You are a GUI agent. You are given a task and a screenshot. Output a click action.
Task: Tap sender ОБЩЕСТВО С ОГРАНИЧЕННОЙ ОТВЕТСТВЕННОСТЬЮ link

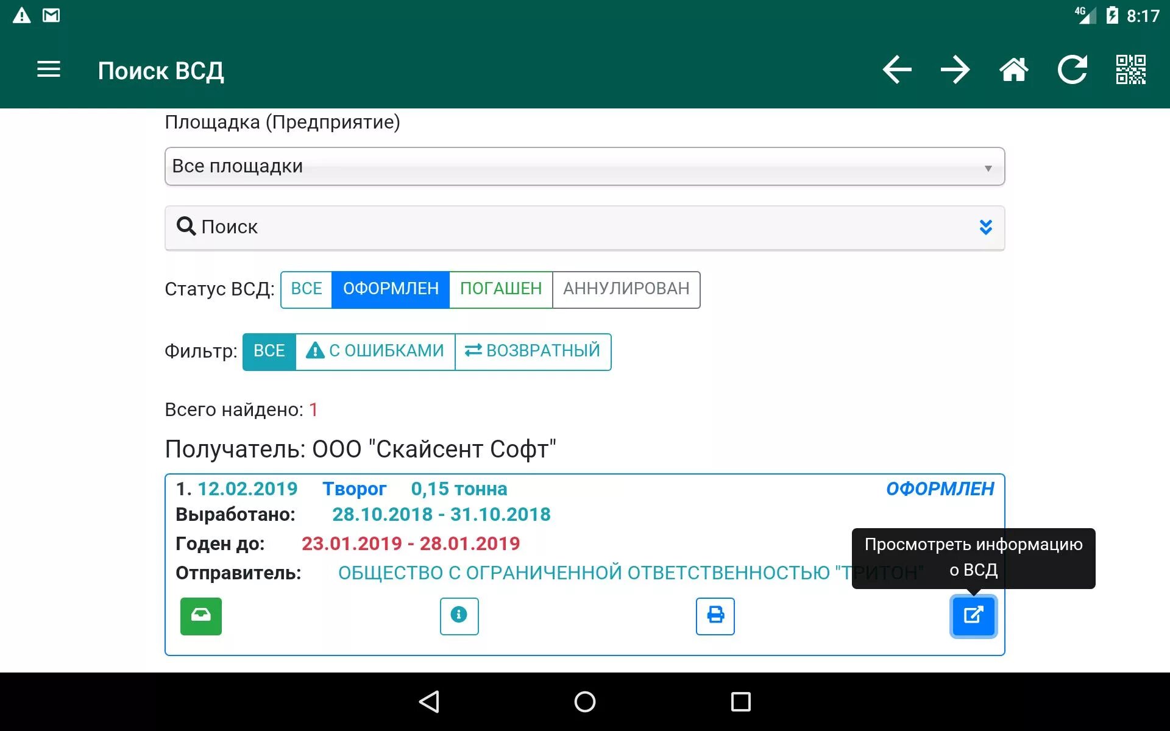coord(585,573)
